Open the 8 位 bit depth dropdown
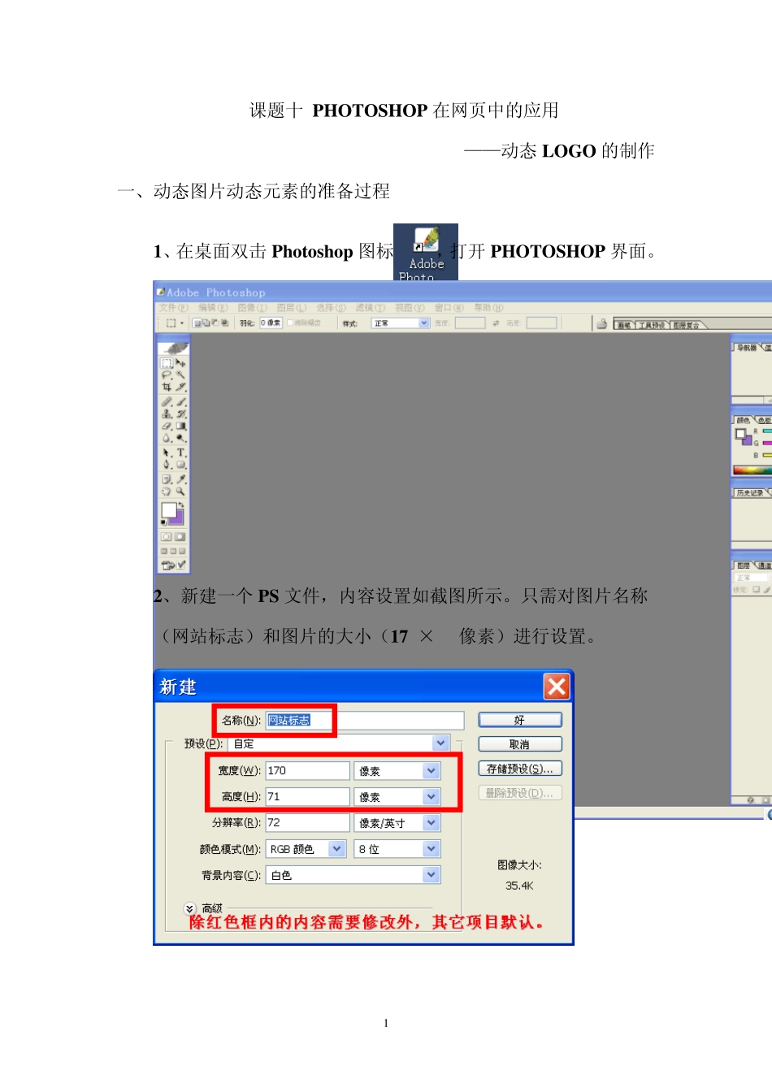772x1092 pixels. [432, 848]
